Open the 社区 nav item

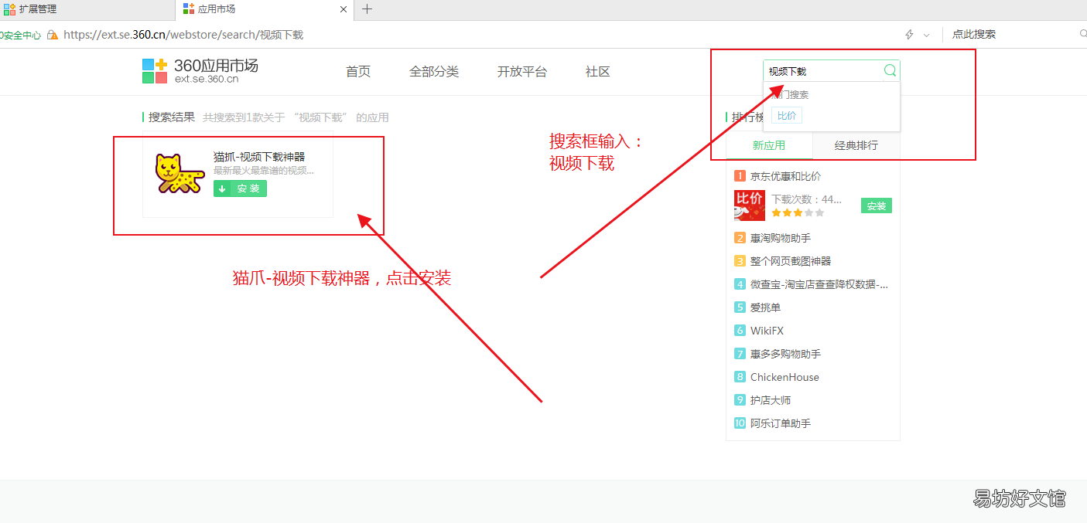point(598,71)
